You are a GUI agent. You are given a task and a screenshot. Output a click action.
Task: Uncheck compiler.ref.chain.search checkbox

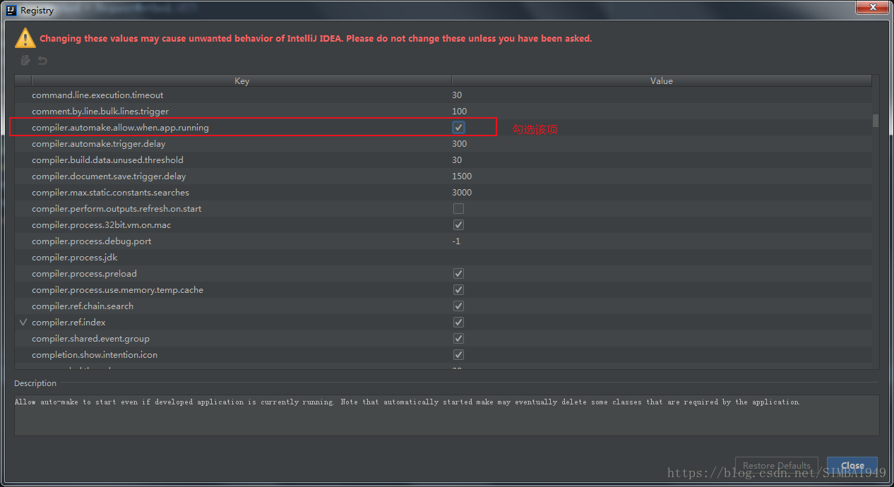pos(458,306)
